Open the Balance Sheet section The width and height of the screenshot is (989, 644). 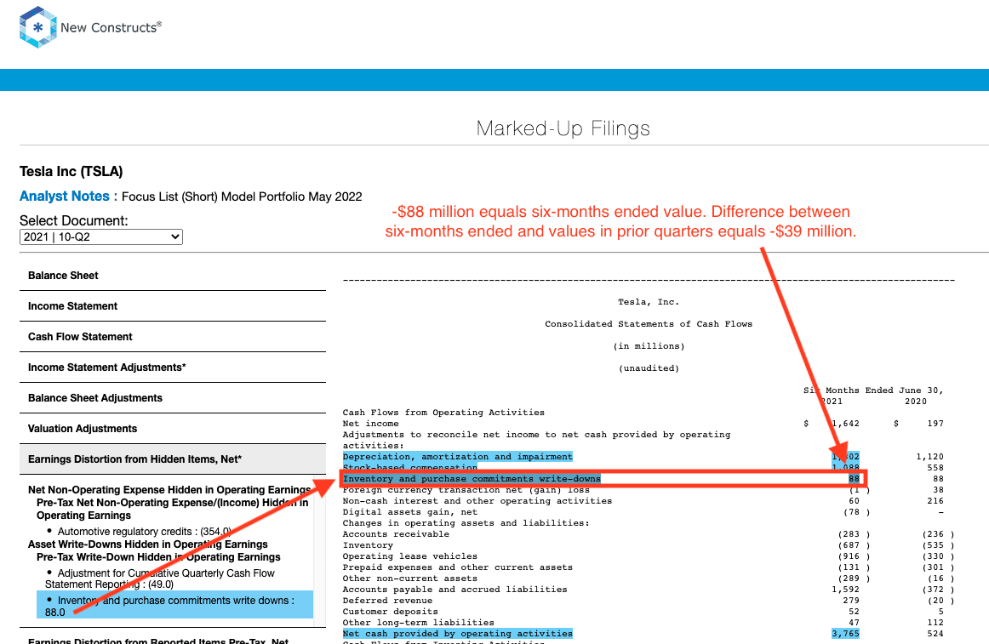(173, 276)
